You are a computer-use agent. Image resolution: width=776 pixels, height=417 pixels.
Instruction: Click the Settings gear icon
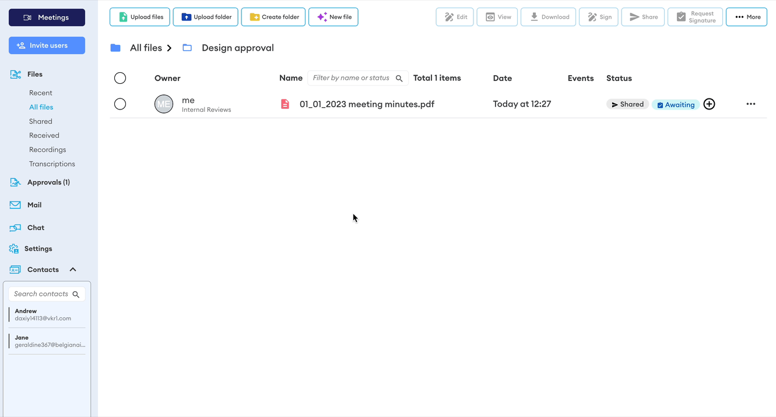click(14, 249)
